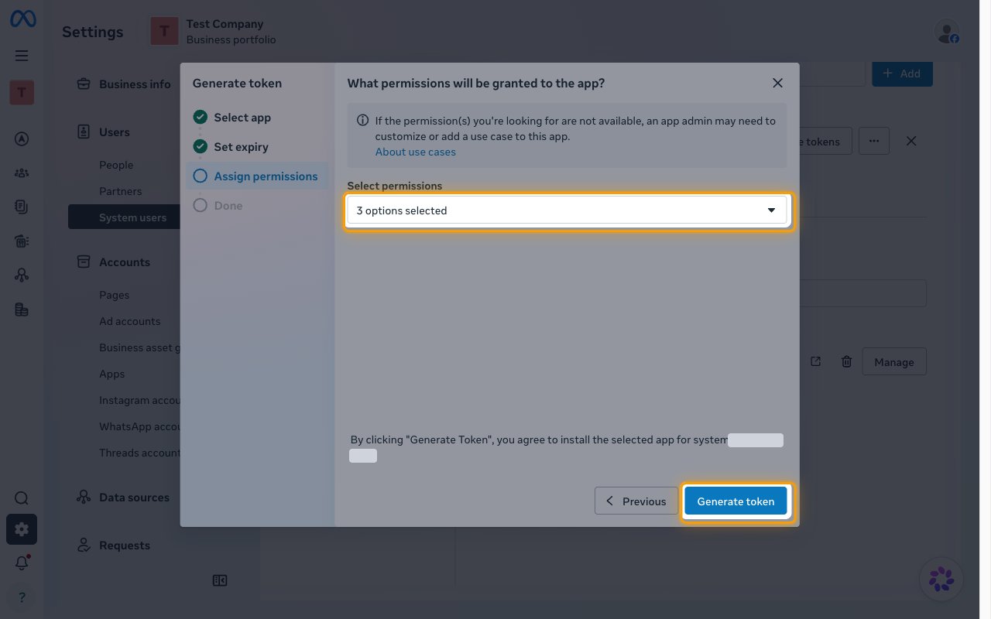Screen dimensions: 991x619
Task: Click the red T business icon in left rail
Action: point(22,93)
